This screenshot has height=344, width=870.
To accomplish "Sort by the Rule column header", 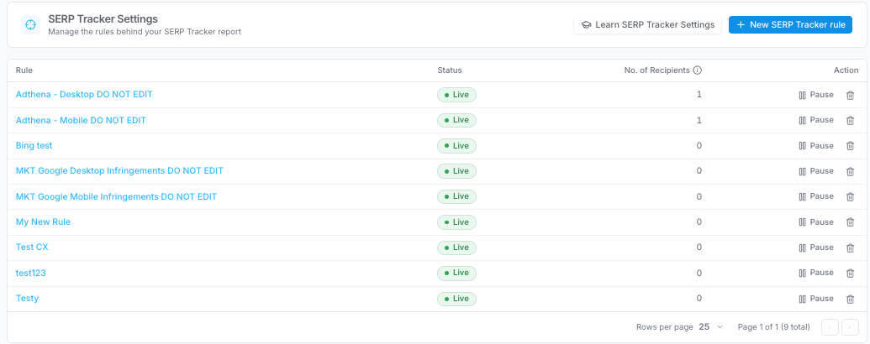I will coord(24,70).
